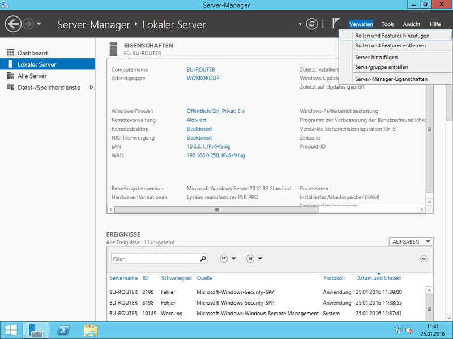453x339 pixels.
Task: Click the back navigation arrow
Action: [x=13, y=24]
